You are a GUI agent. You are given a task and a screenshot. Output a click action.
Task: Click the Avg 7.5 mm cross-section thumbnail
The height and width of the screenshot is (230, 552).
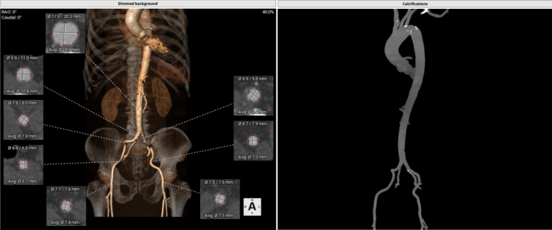pyautogui.click(x=220, y=199)
